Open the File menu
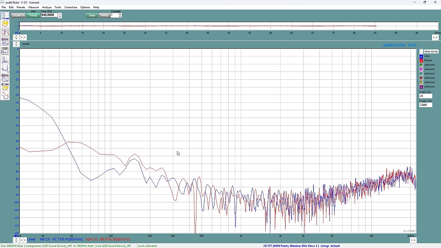 pos(3,7)
